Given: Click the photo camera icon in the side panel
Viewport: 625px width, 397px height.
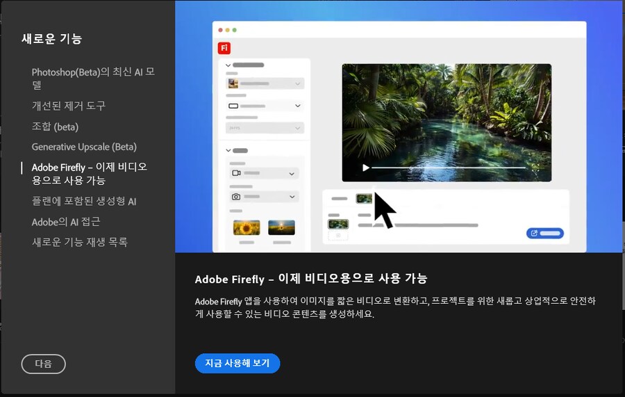Looking at the screenshot, I should point(235,197).
